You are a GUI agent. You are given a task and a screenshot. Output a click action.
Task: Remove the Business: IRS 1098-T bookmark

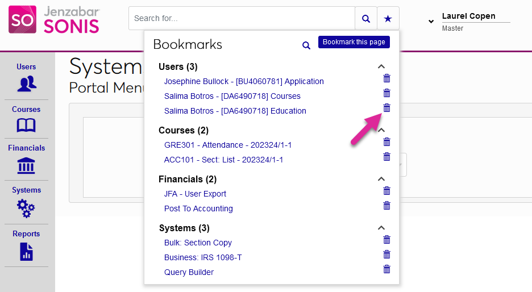387,255
